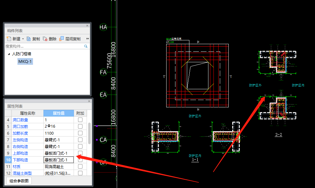Edit the 材质 value 现浇混凝土
The width and height of the screenshot is (315, 188).
(x=59, y=166)
